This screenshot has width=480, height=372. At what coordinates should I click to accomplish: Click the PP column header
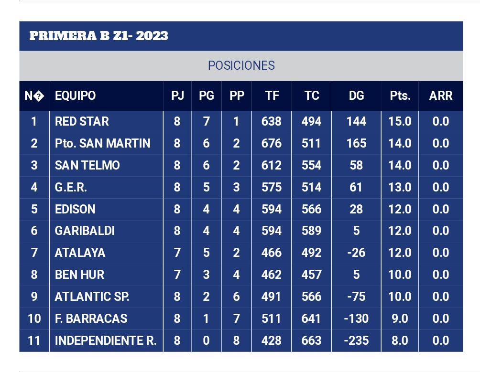(x=237, y=96)
